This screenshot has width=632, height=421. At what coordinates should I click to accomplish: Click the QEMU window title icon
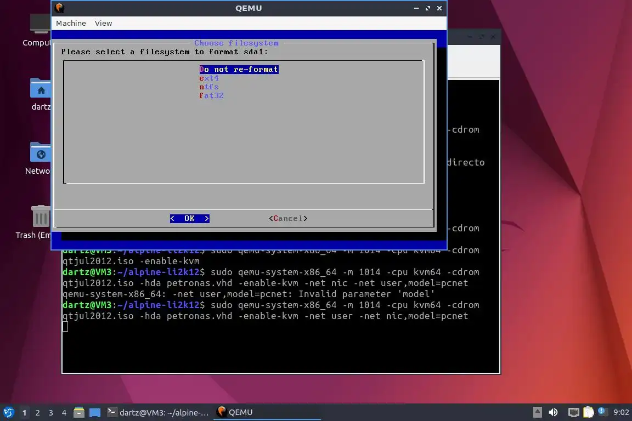[x=60, y=8]
